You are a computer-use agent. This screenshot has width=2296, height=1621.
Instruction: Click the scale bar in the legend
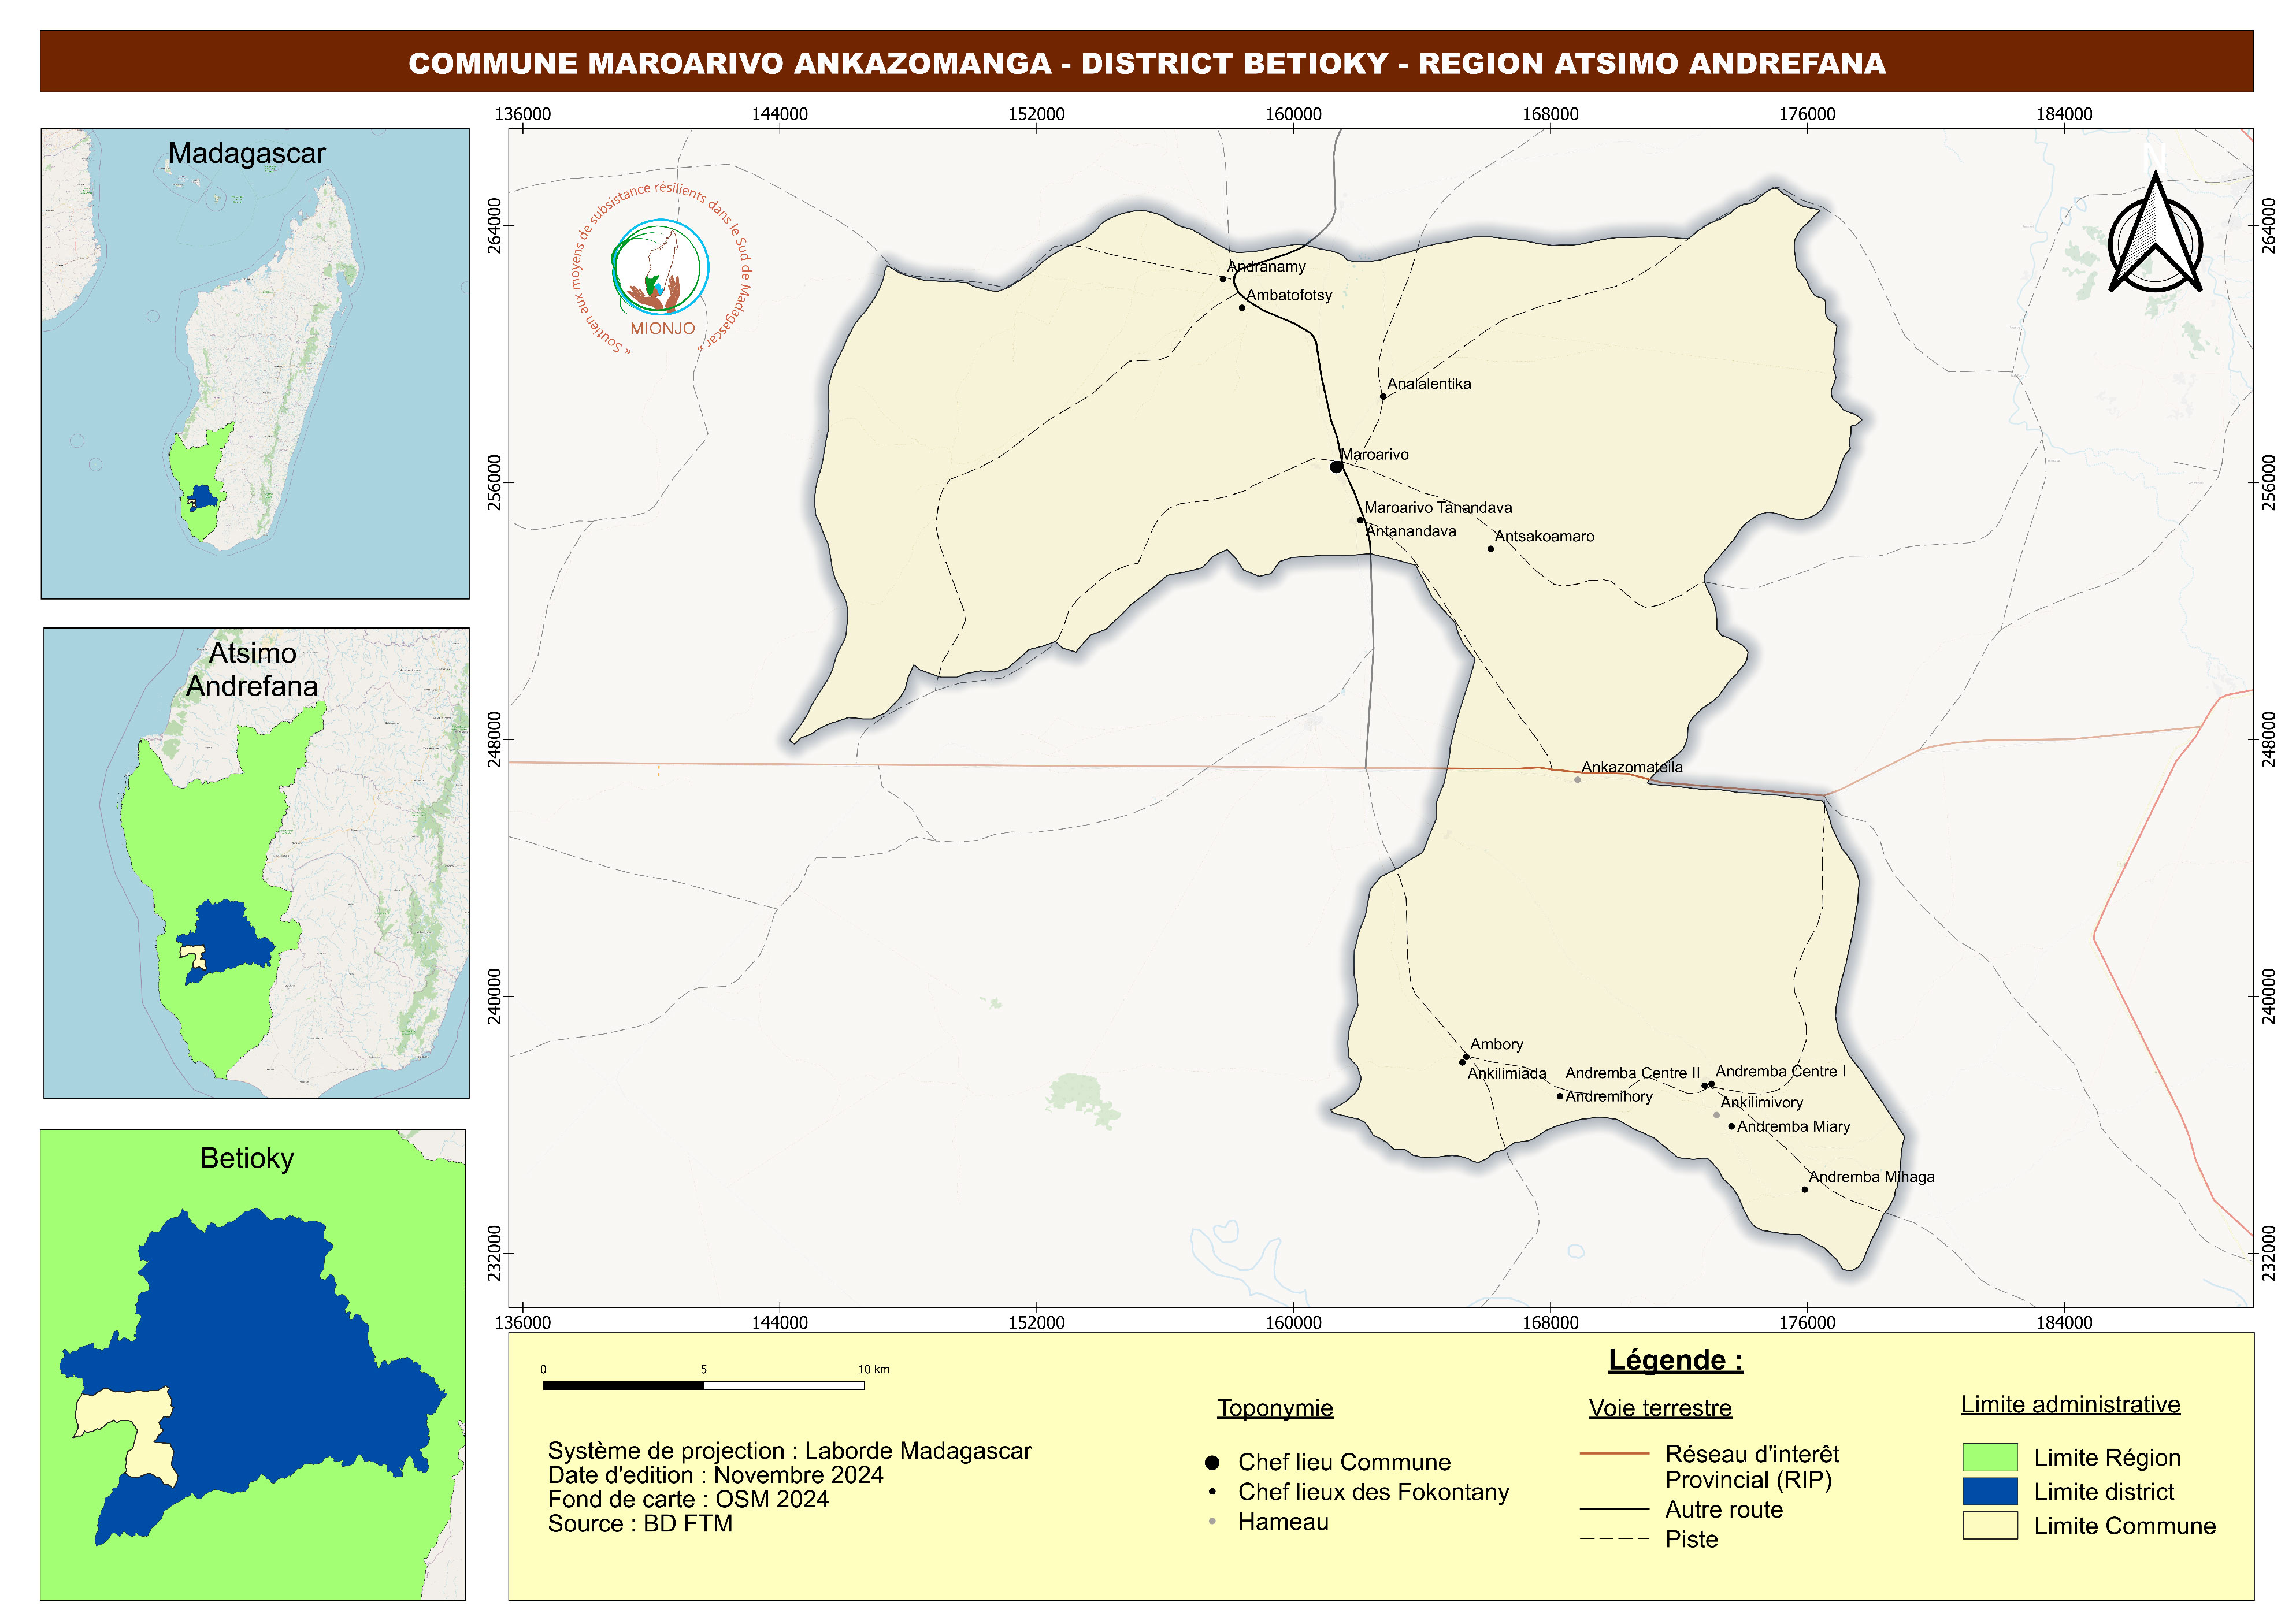[x=703, y=1385]
